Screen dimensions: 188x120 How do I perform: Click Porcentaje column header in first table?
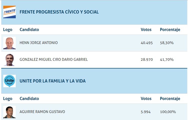pos(170,29)
